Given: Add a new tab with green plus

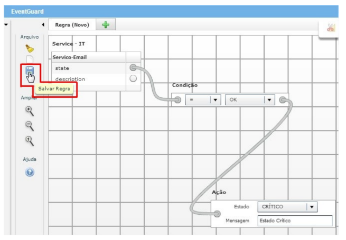Looking at the screenshot, I should coord(105,25).
